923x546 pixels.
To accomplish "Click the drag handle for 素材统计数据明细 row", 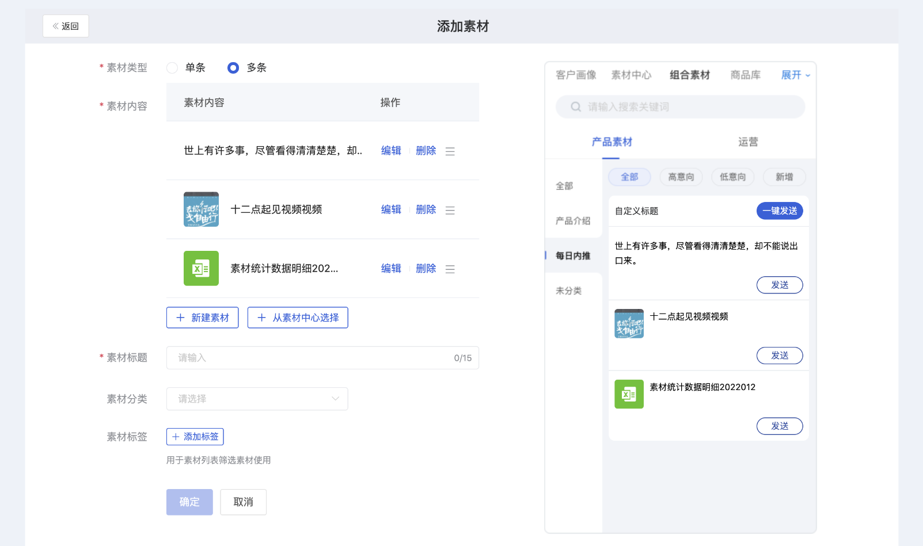I will pyautogui.click(x=450, y=269).
